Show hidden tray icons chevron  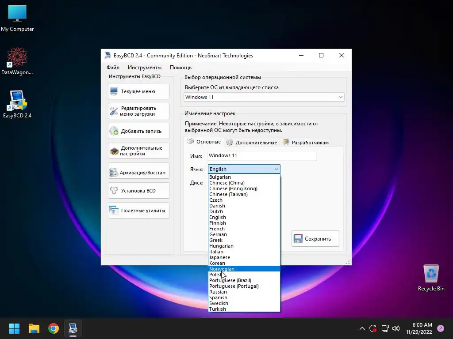pyautogui.click(x=362, y=328)
